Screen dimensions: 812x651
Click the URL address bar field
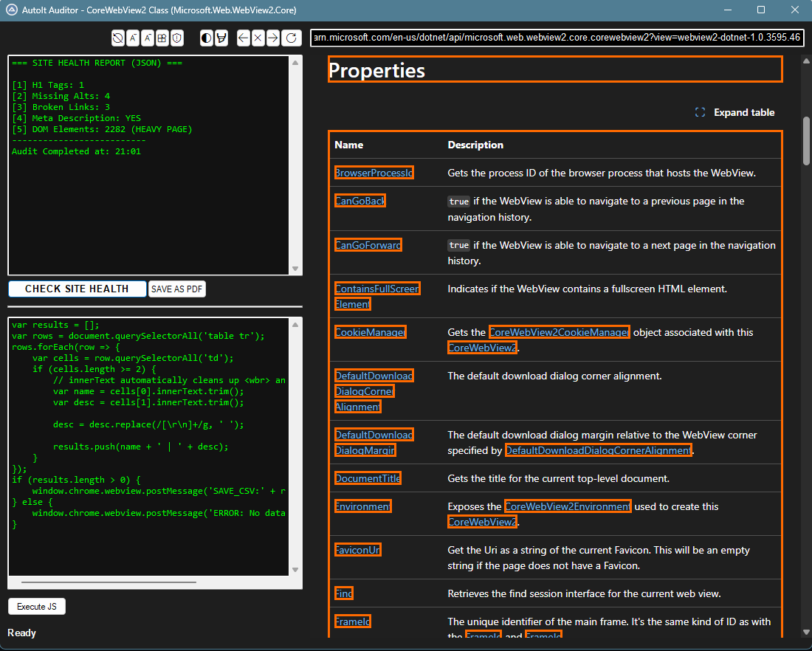point(557,38)
